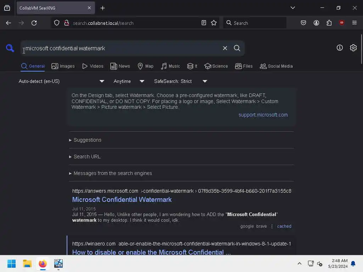Show hidden tray icons chevron

point(299,263)
